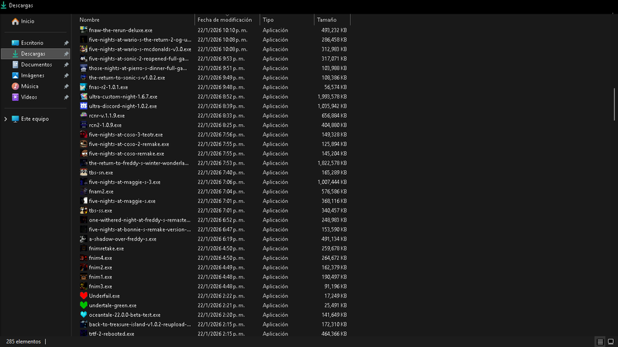Click the icon of a-shadow-over-freddy-s.exe
Screen dimensions: 618x347
click(84, 239)
